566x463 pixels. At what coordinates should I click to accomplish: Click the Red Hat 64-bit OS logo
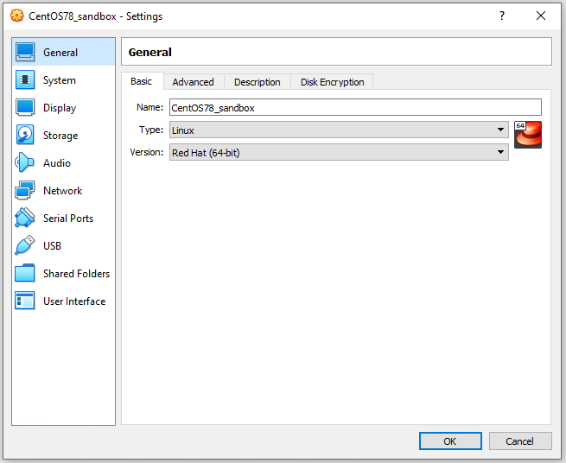527,135
